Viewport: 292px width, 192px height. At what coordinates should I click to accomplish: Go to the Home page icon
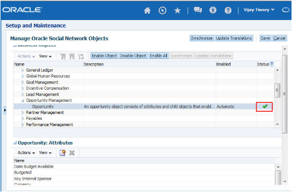tap(147, 10)
